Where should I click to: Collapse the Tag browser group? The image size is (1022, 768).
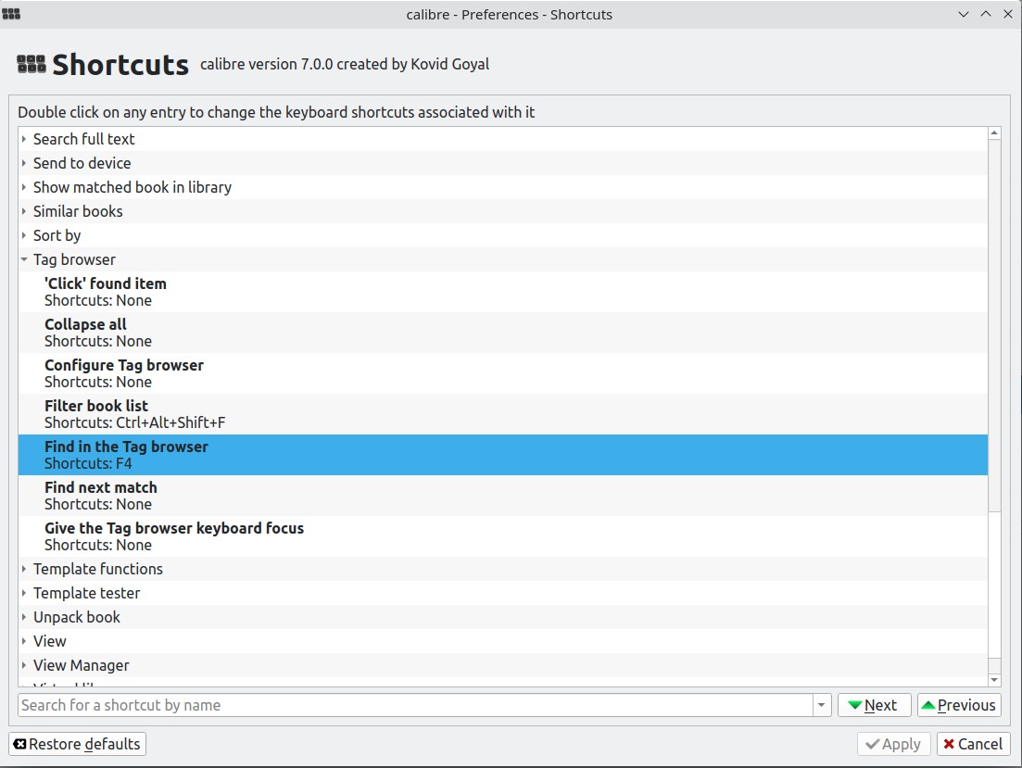point(23,259)
